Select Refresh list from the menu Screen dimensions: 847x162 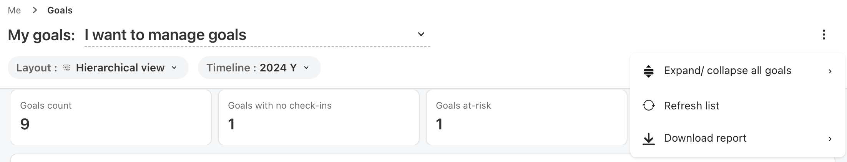pyautogui.click(x=691, y=106)
